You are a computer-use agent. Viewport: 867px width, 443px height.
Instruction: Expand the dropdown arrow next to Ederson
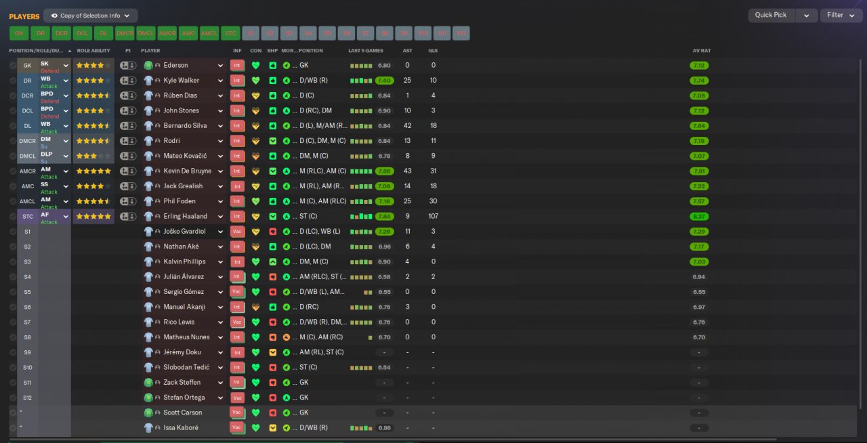pyautogui.click(x=220, y=66)
